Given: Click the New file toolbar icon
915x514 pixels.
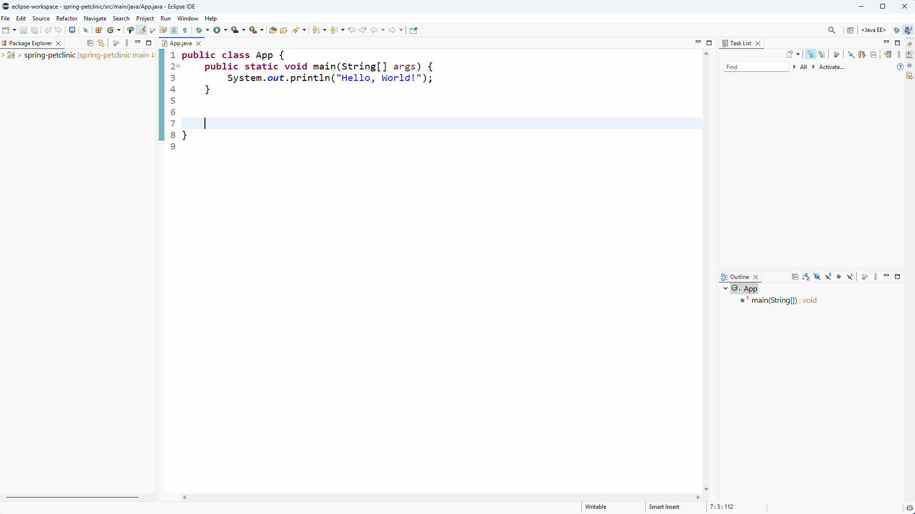Looking at the screenshot, I should [6, 30].
